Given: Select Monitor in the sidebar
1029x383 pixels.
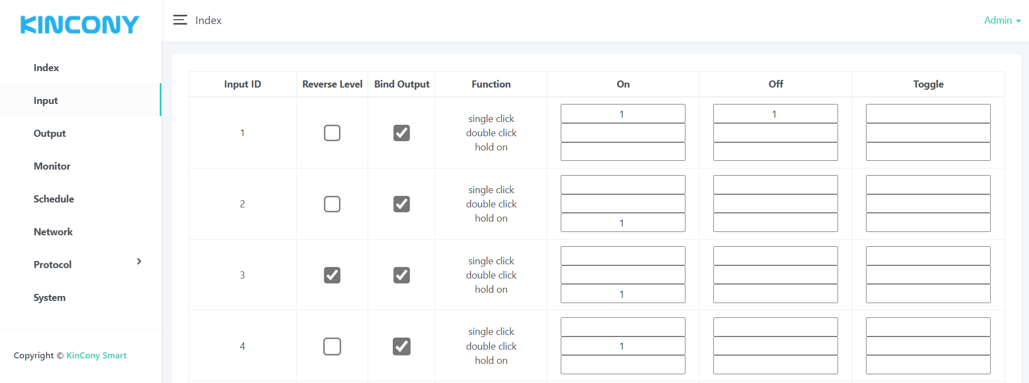Looking at the screenshot, I should pos(52,166).
